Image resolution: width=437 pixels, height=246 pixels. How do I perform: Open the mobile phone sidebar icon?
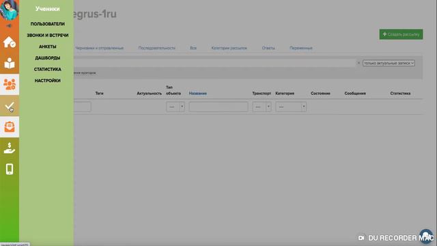point(10,169)
